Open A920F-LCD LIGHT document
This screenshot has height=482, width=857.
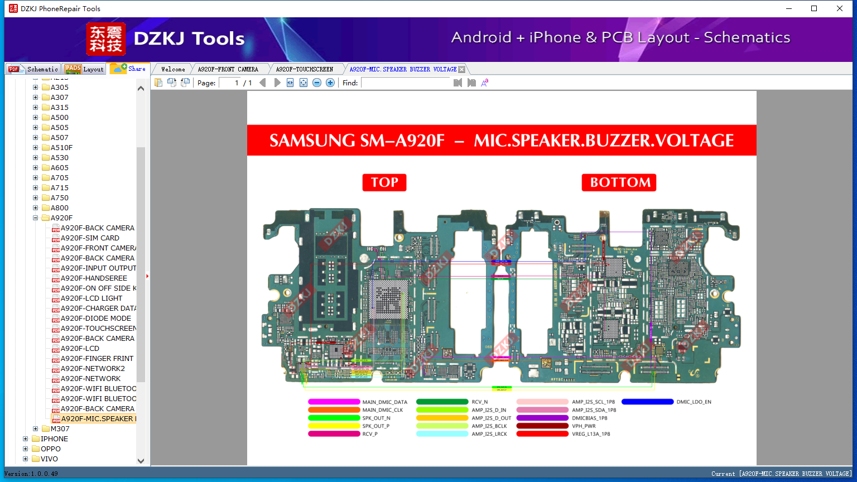point(92,298)
